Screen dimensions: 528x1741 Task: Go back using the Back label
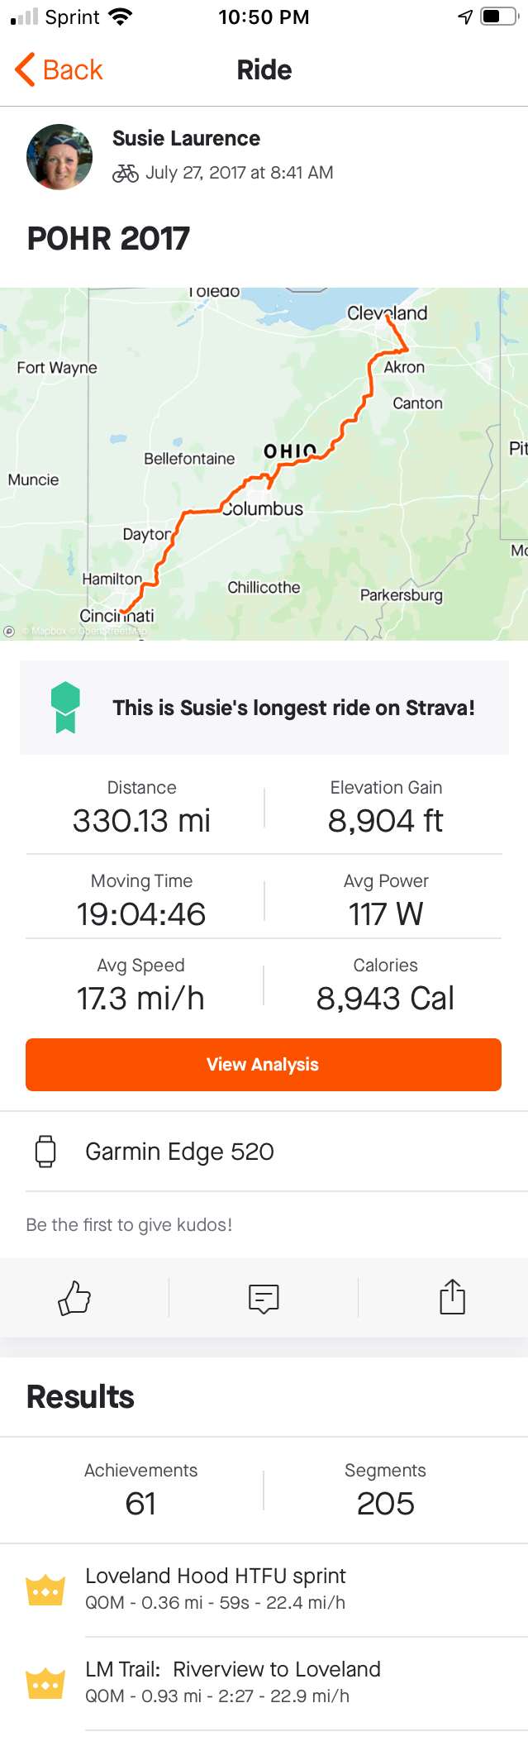[x=73, y=70]
